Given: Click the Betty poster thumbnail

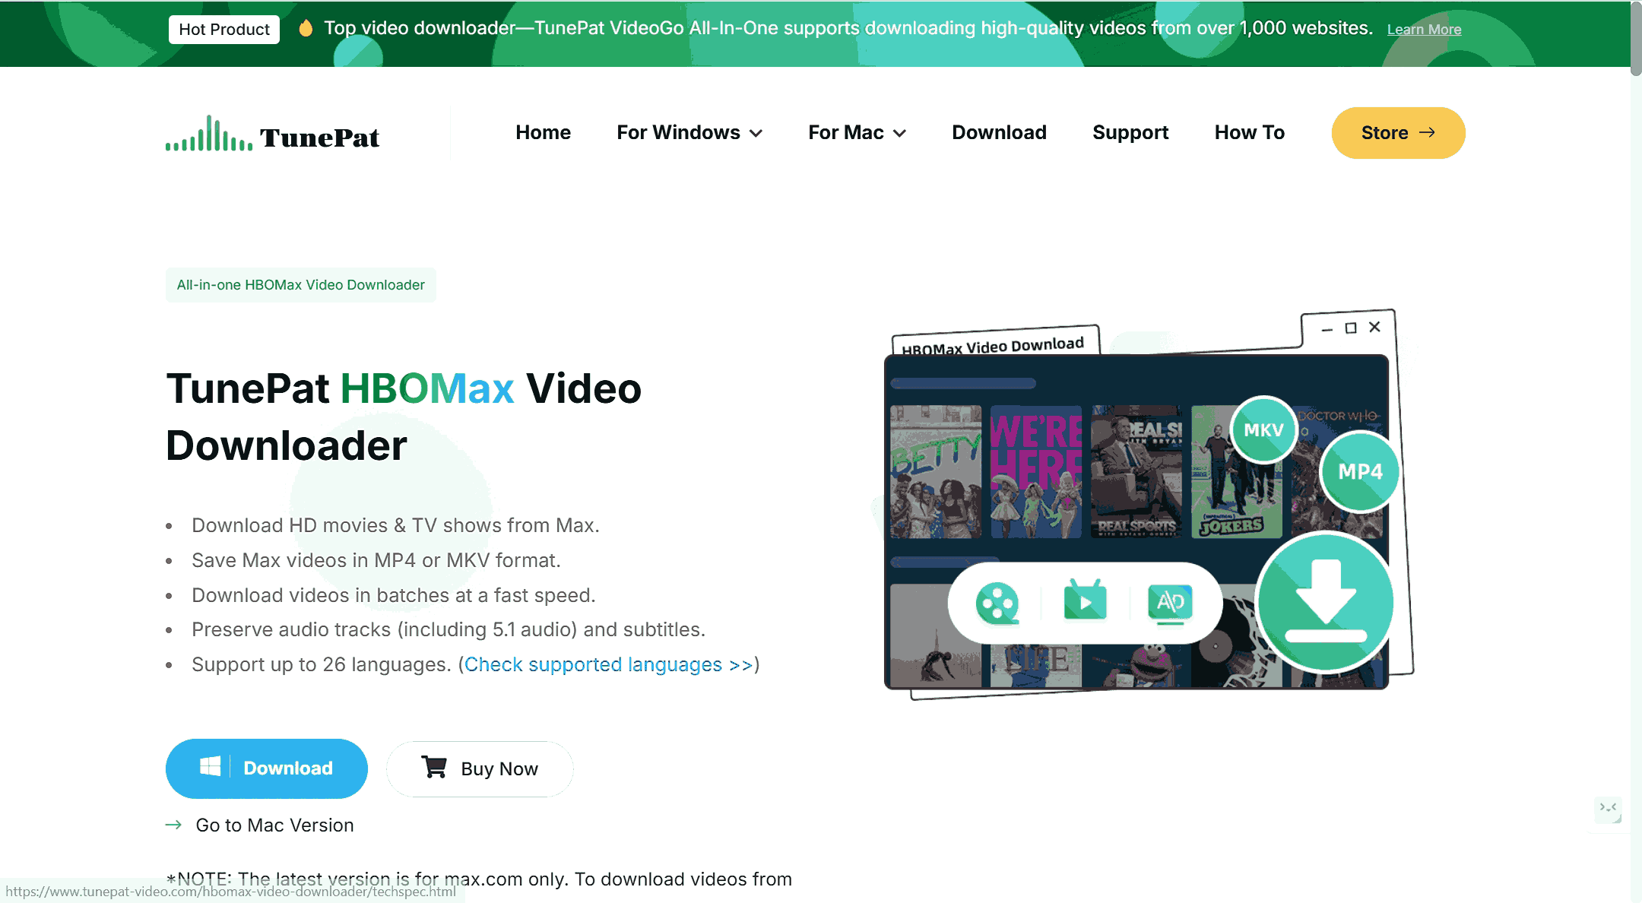Looking at the screenshot, I should [936, 471].
